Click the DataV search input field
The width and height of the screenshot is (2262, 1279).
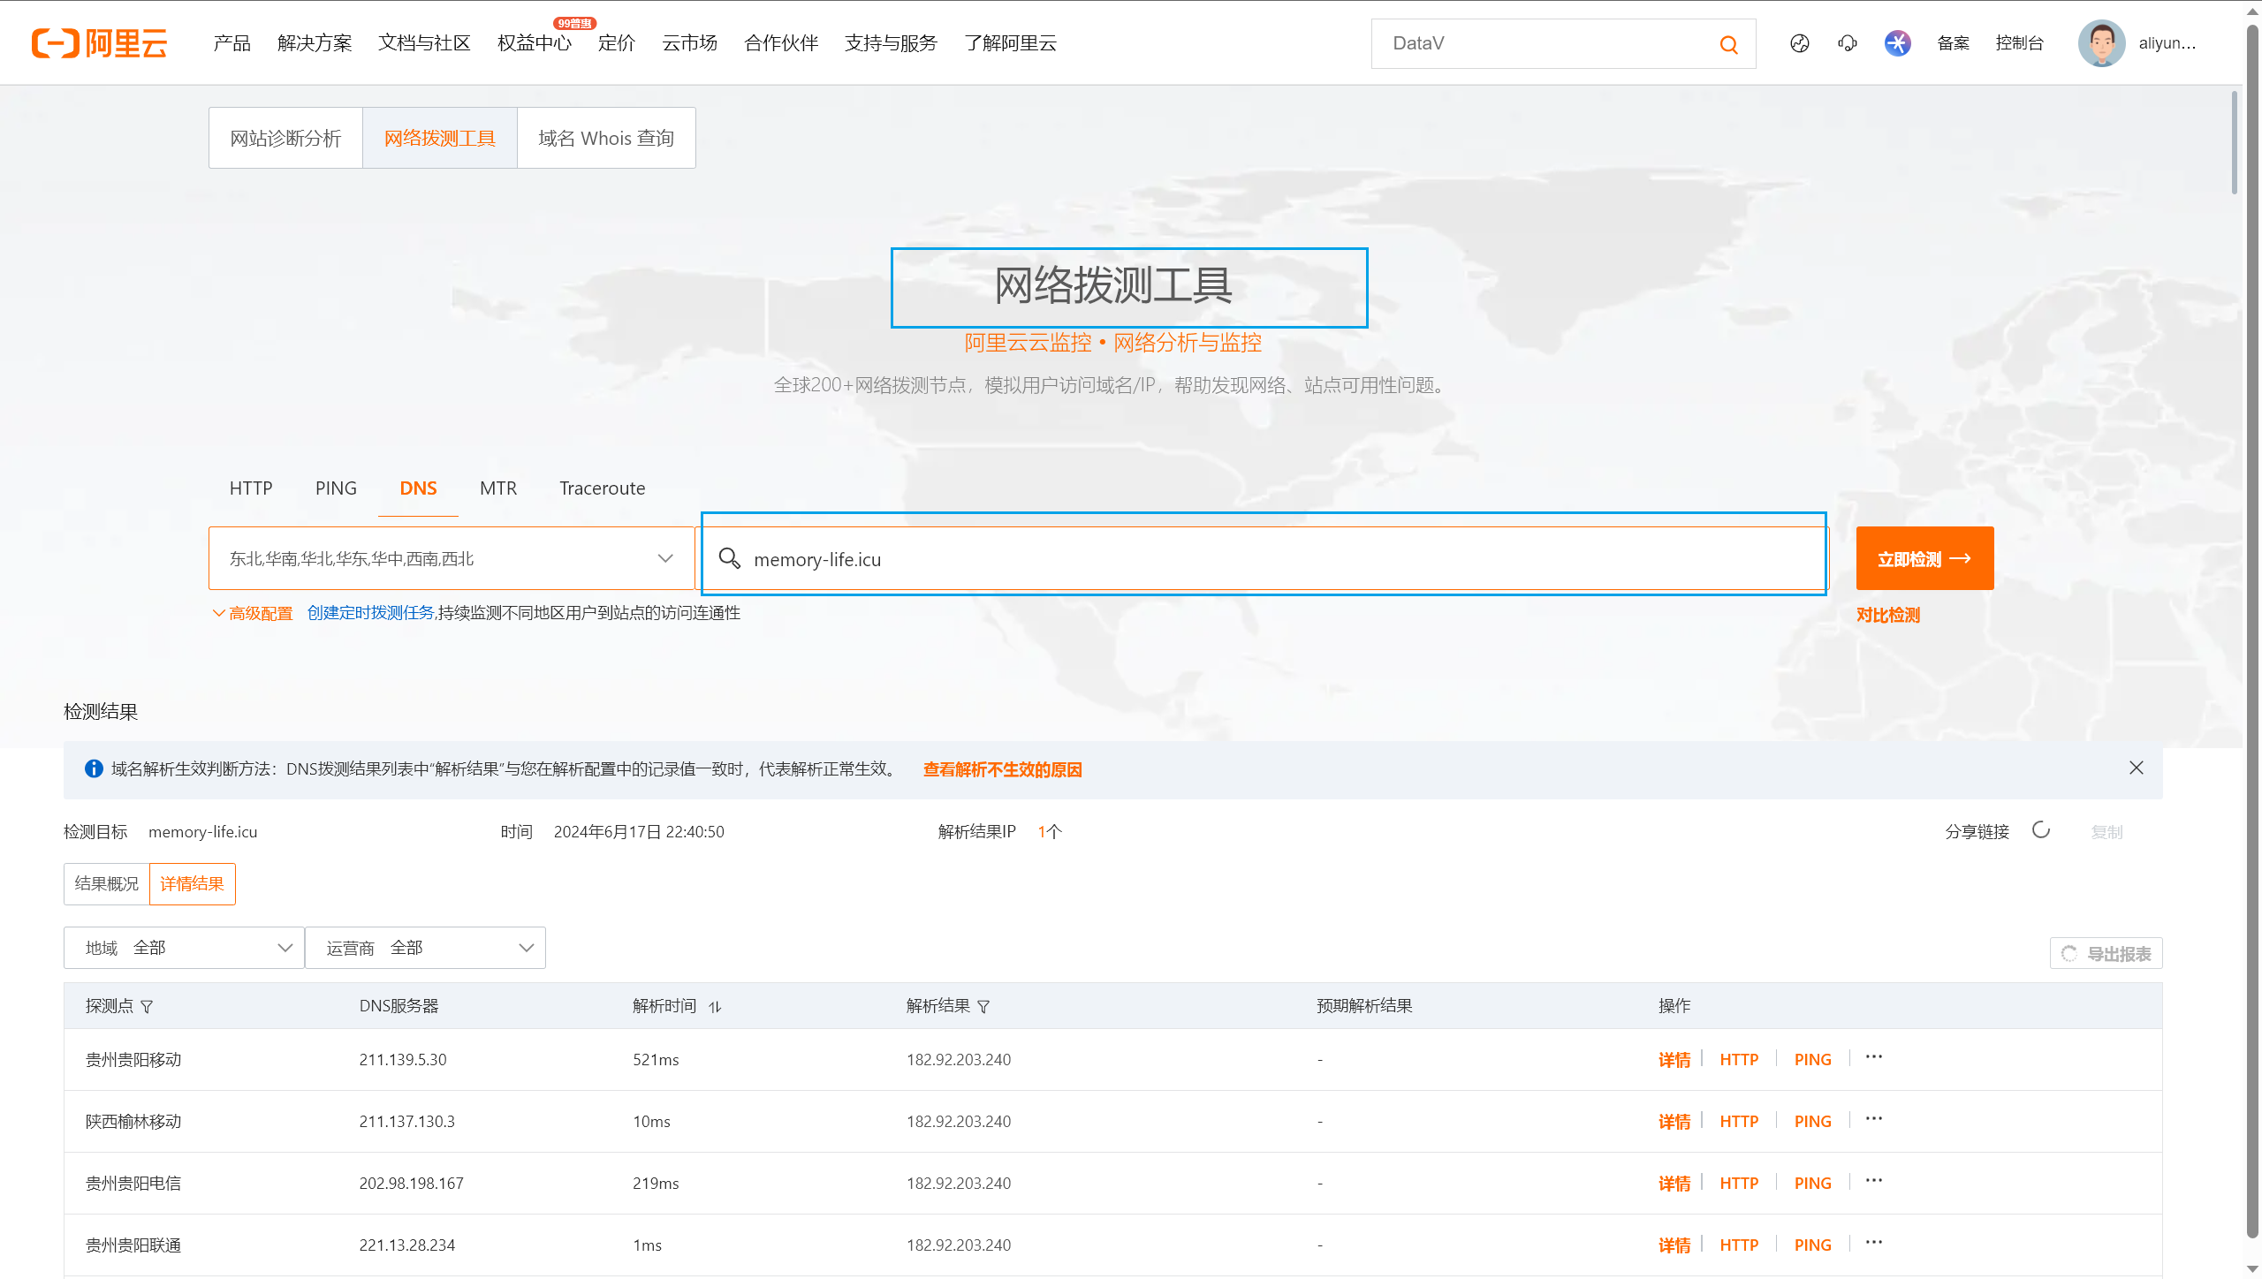pyautogui.click(x=1546, y=43)
